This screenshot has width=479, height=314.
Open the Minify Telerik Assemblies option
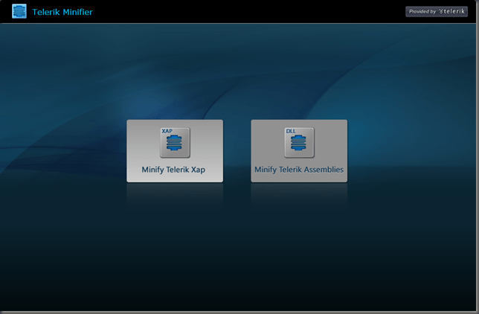tap(299, 151)
